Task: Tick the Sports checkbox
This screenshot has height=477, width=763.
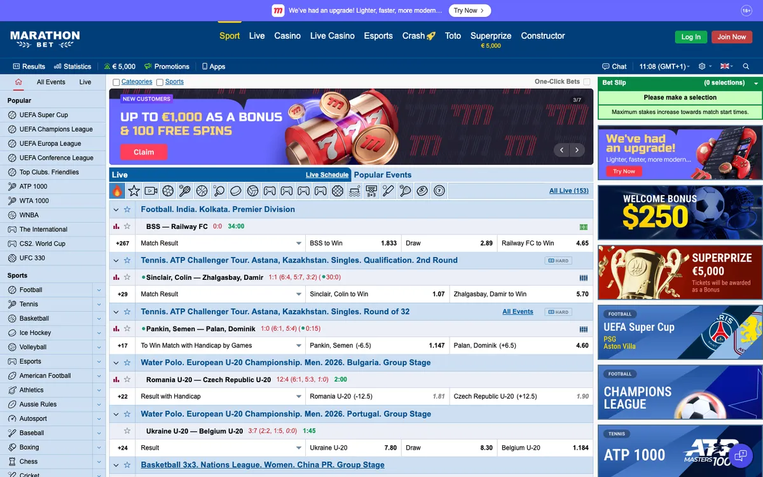Action: coord(160,82)
